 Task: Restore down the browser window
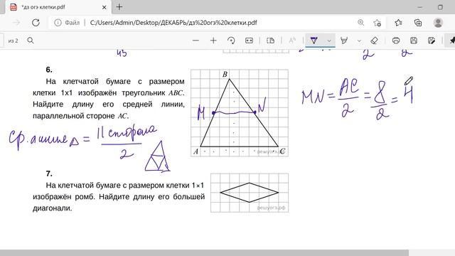click(x=440, y=7)
